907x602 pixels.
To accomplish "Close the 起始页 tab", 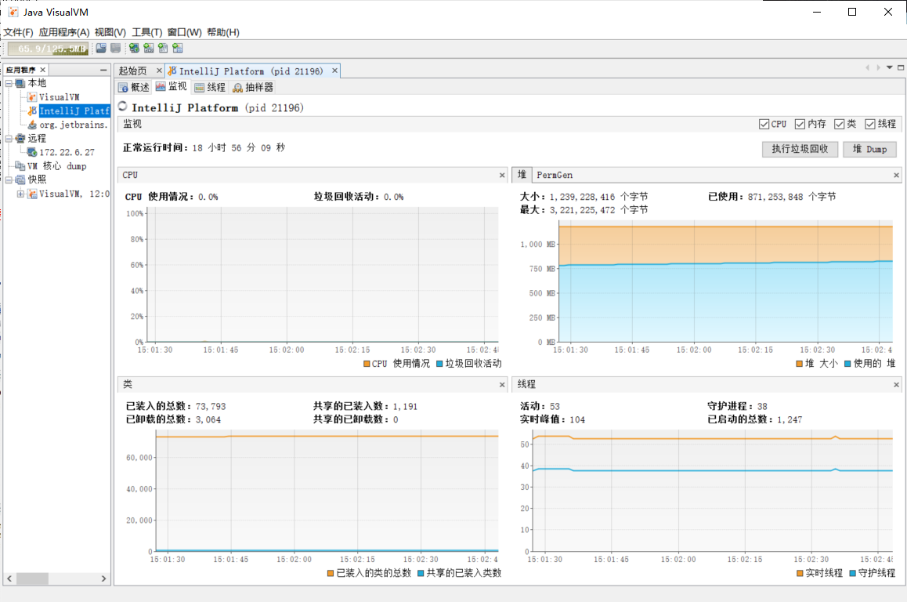I will (159, 71).
